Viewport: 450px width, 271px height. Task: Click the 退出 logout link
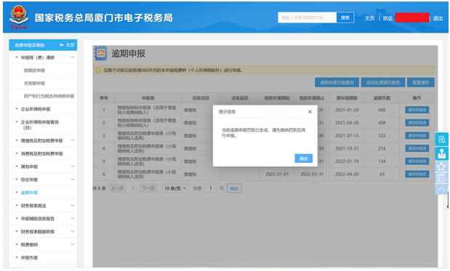(x=438, y=18)
